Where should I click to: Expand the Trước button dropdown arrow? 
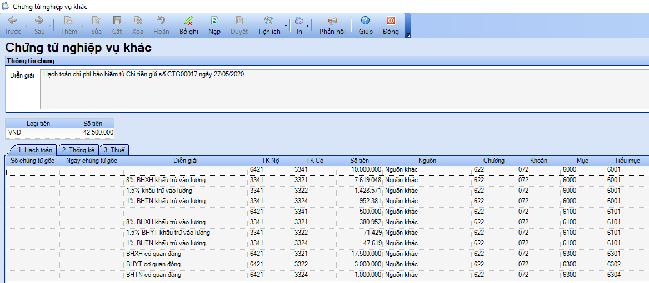pos(27,25)
